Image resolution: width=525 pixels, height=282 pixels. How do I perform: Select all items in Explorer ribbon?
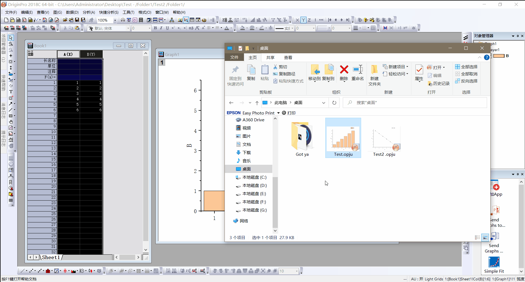pos(466,67)
